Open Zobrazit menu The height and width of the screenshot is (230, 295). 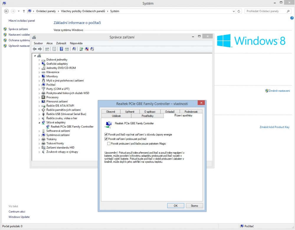(61, 43)
